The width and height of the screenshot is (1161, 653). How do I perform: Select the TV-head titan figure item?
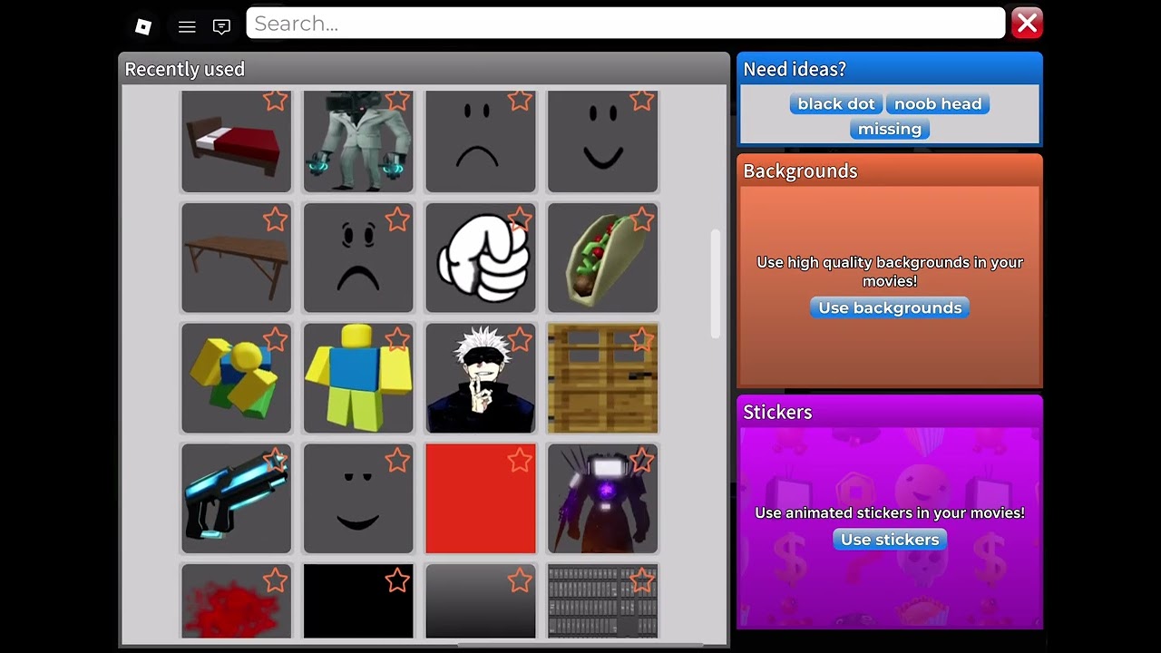point(603,499)
